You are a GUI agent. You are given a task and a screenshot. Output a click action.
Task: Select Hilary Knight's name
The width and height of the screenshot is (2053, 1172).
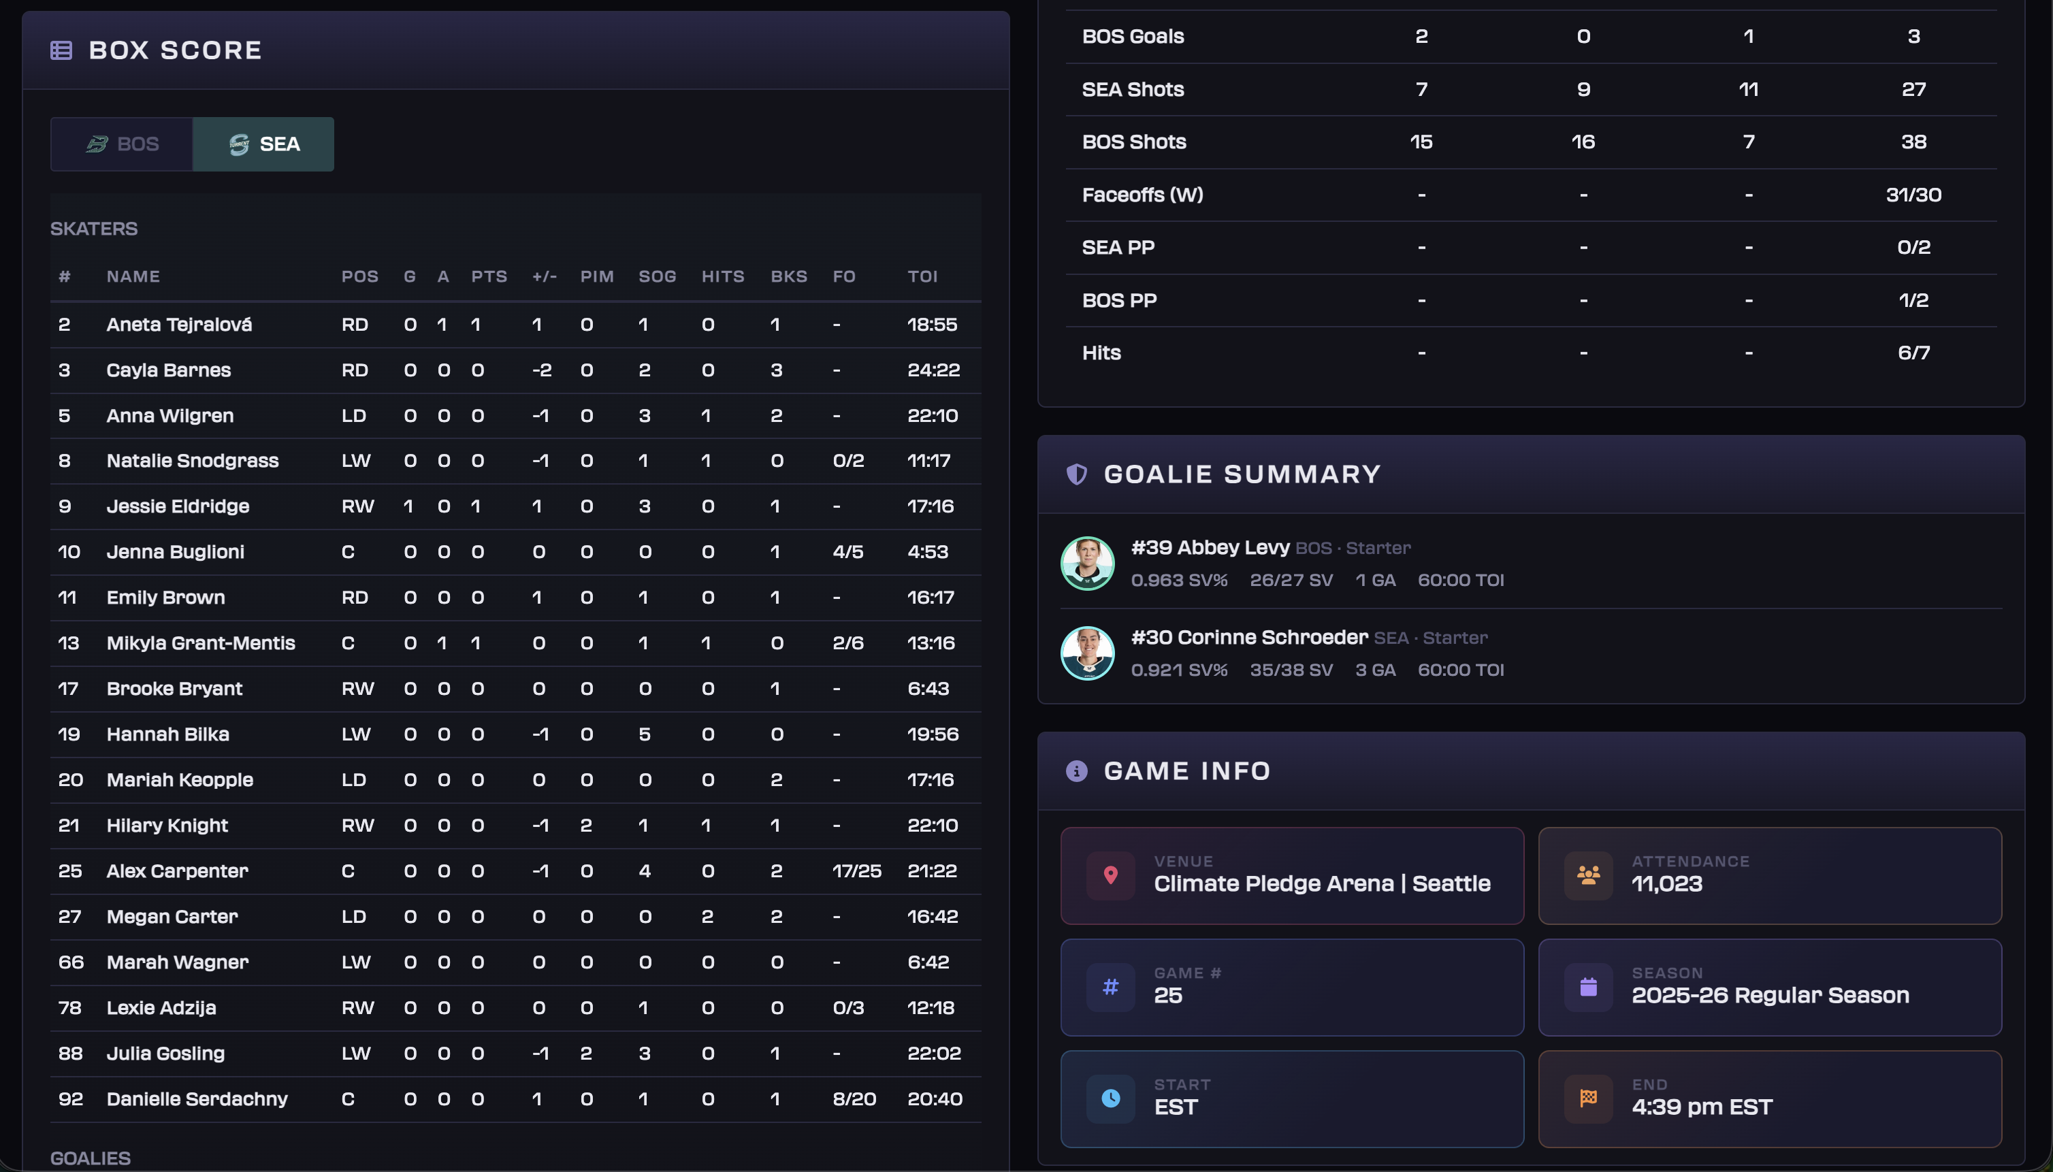point(167,825)
